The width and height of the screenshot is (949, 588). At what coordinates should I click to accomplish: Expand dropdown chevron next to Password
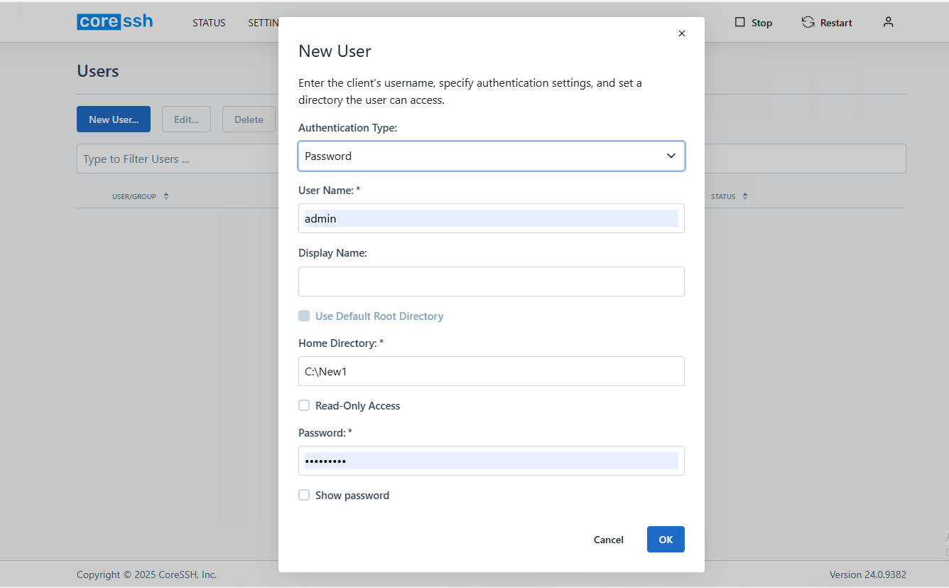pyautogui.click(x=671, y=156)
